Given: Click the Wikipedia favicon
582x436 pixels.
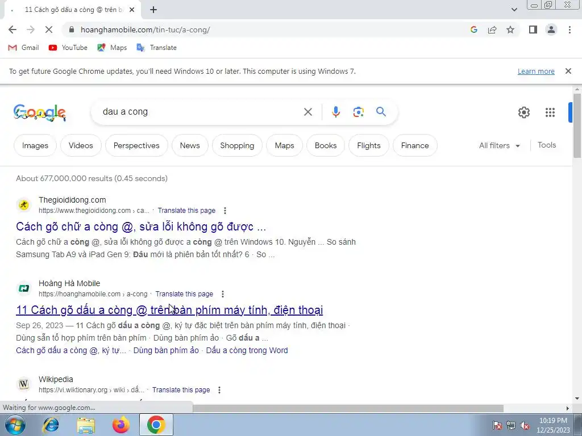Looking at the screenshot, I should point(24,384).
